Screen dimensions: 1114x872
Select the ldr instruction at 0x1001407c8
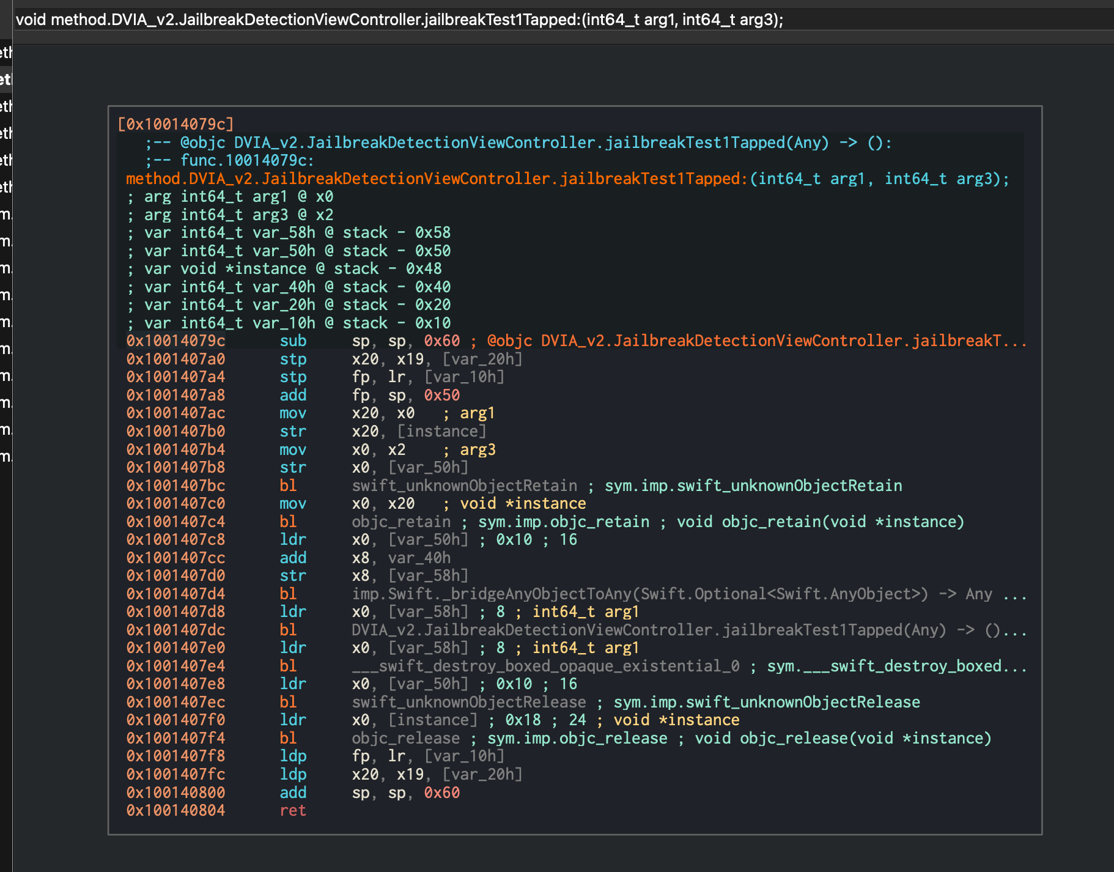tap(352, 539)
